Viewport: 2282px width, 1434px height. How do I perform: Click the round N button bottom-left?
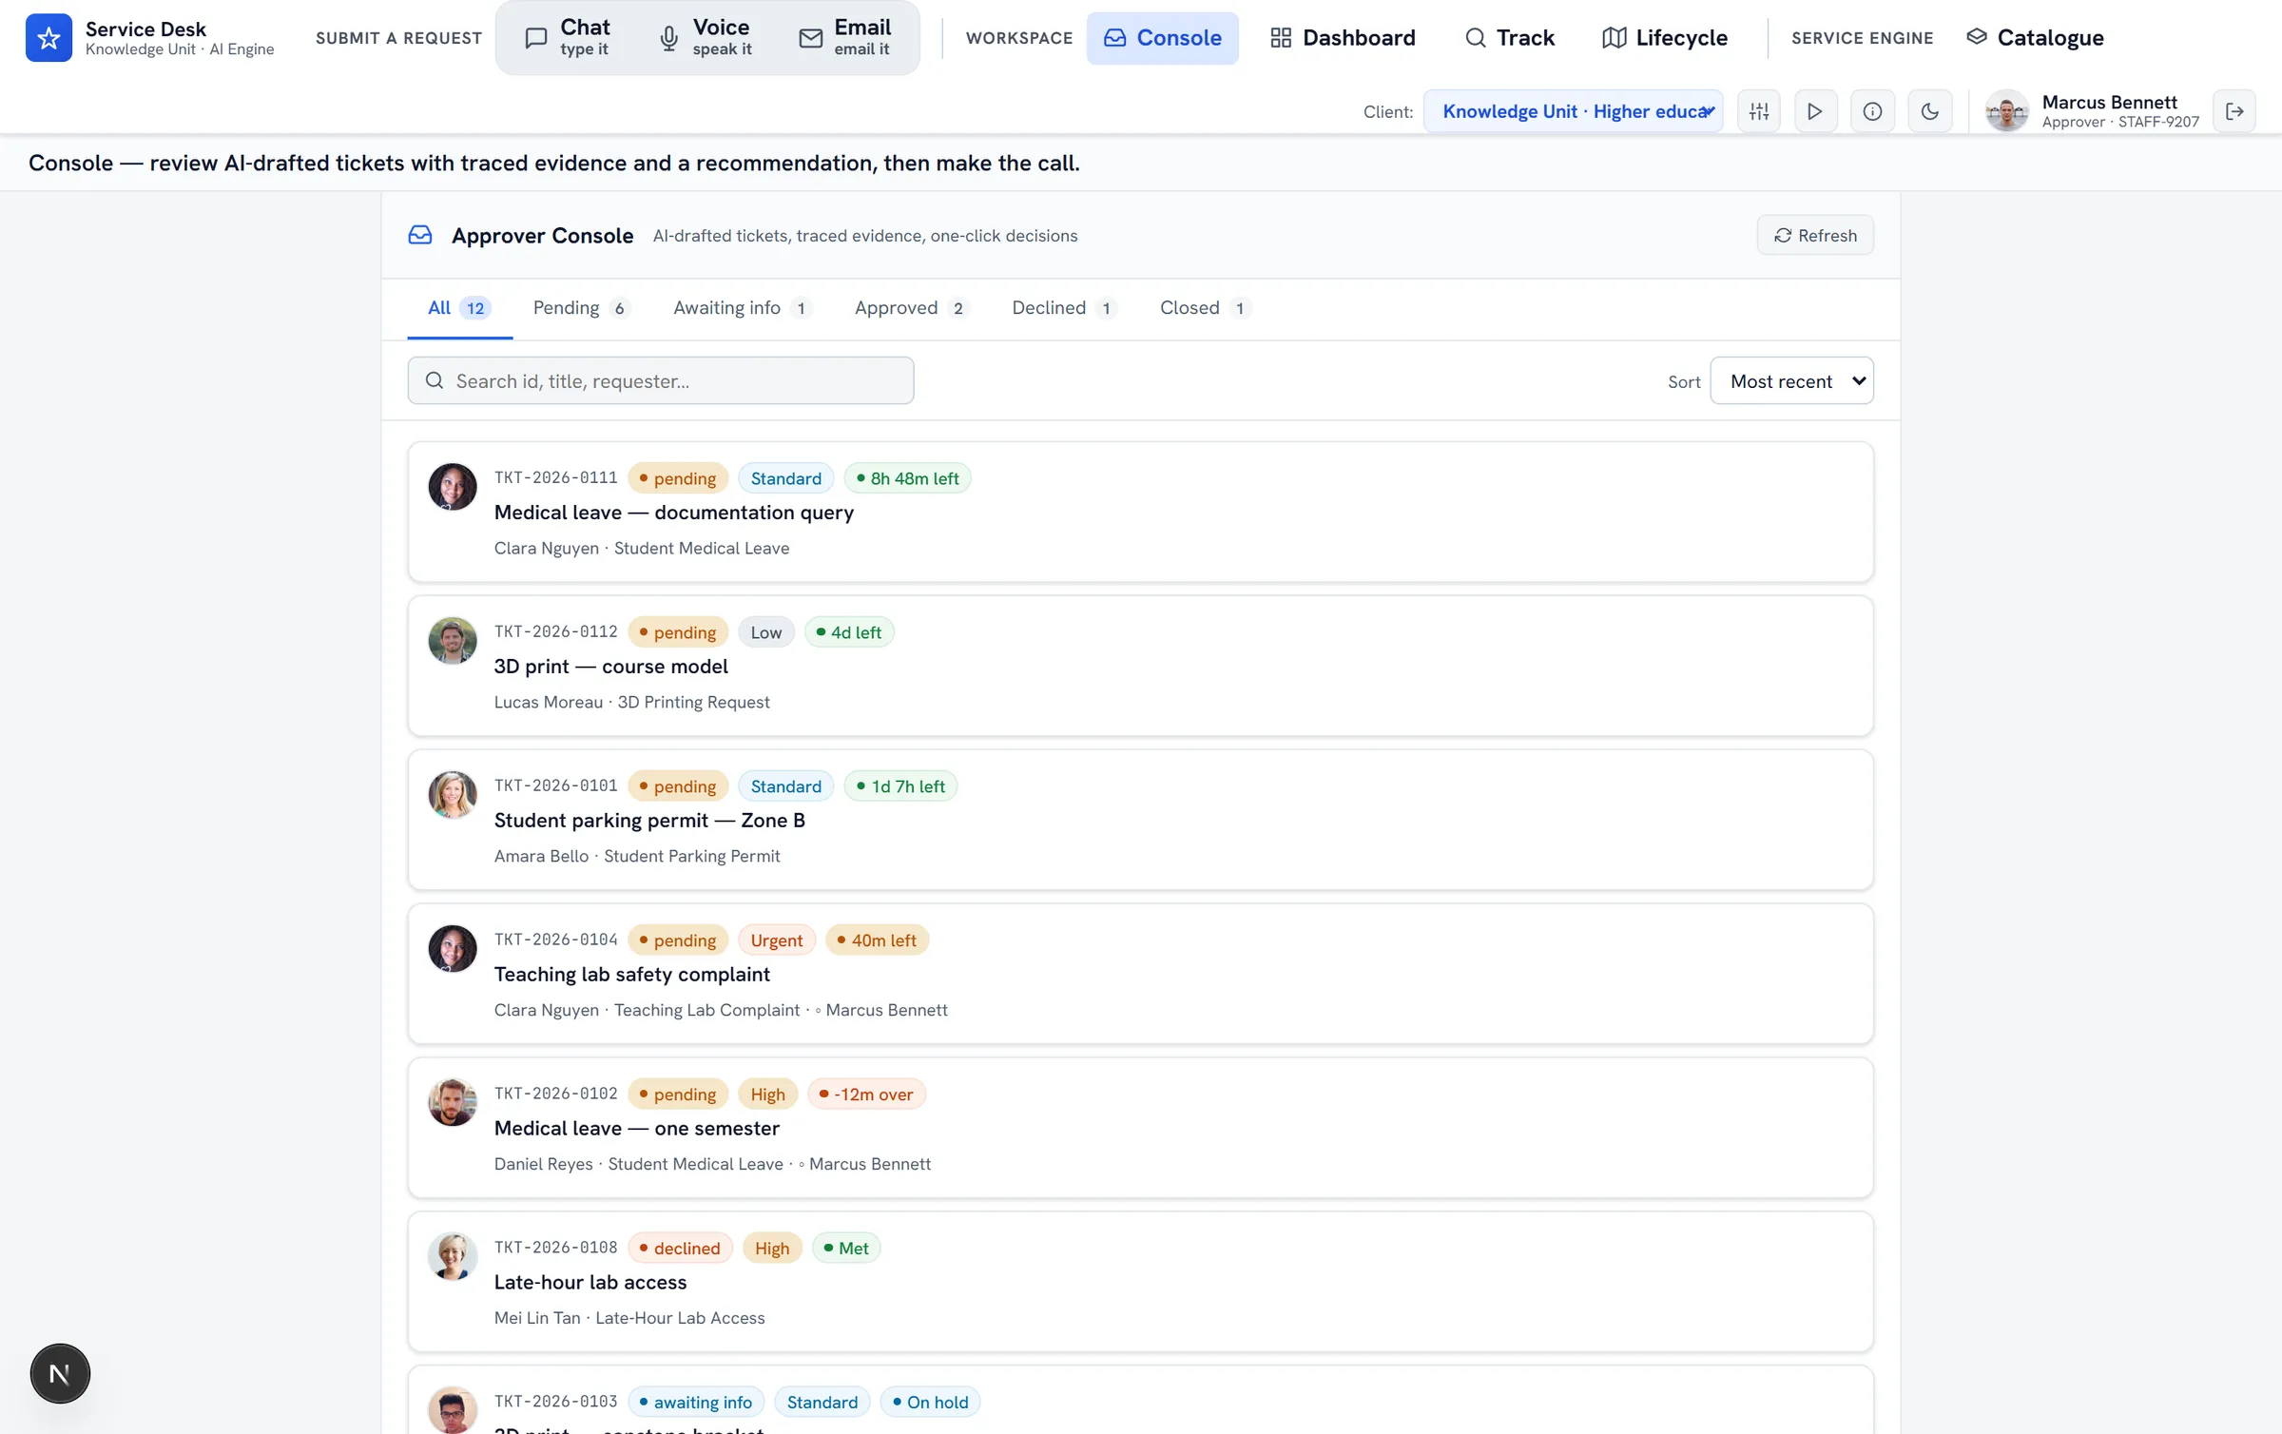point(60,1373)
